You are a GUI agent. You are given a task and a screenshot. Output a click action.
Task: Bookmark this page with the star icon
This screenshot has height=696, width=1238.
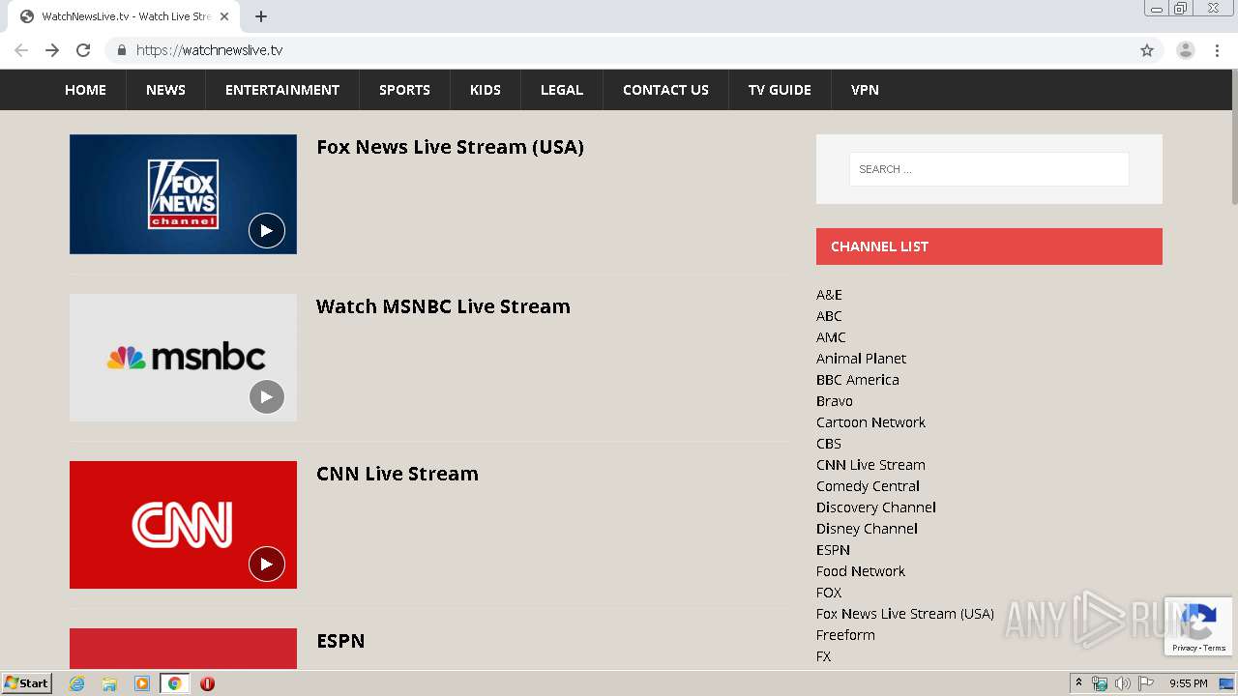1147,50
